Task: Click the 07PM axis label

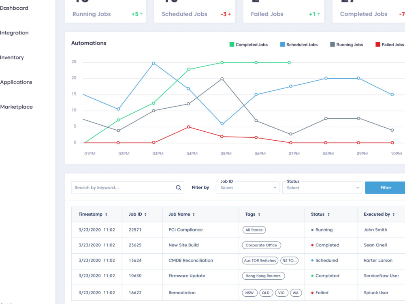Action: 294,154
